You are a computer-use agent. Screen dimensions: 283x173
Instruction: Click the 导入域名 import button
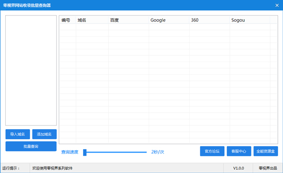[x=18, y=134]
